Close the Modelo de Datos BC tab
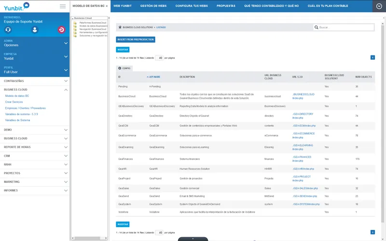 pos(107,6)
